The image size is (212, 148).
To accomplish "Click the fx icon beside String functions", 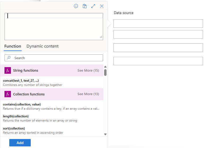I will [8, 70].
